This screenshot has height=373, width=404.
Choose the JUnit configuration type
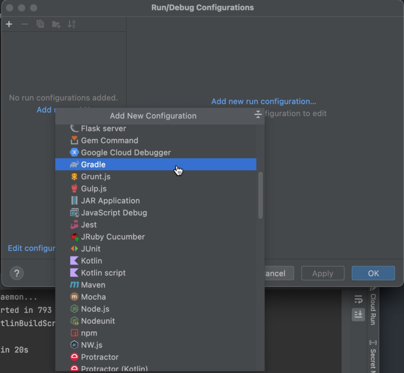click(90, 249)
